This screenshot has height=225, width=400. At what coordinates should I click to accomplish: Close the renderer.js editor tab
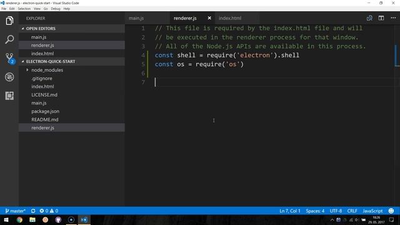(x=209, y=18)
